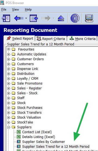Click the show navigation pane toolbar icon

tap(6, 18)
